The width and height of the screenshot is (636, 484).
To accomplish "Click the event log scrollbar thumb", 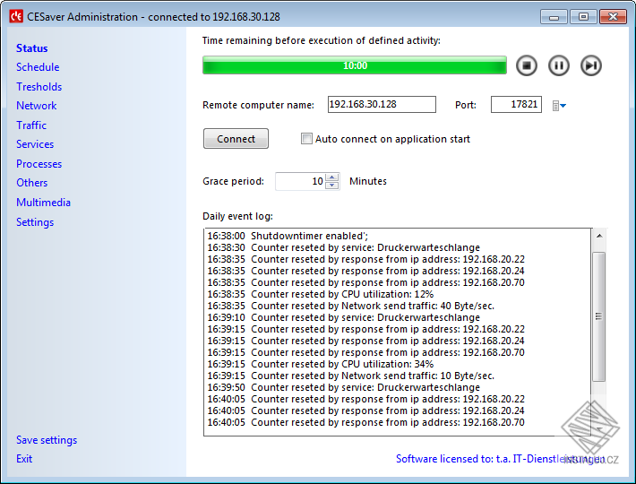I will point(598,316).
